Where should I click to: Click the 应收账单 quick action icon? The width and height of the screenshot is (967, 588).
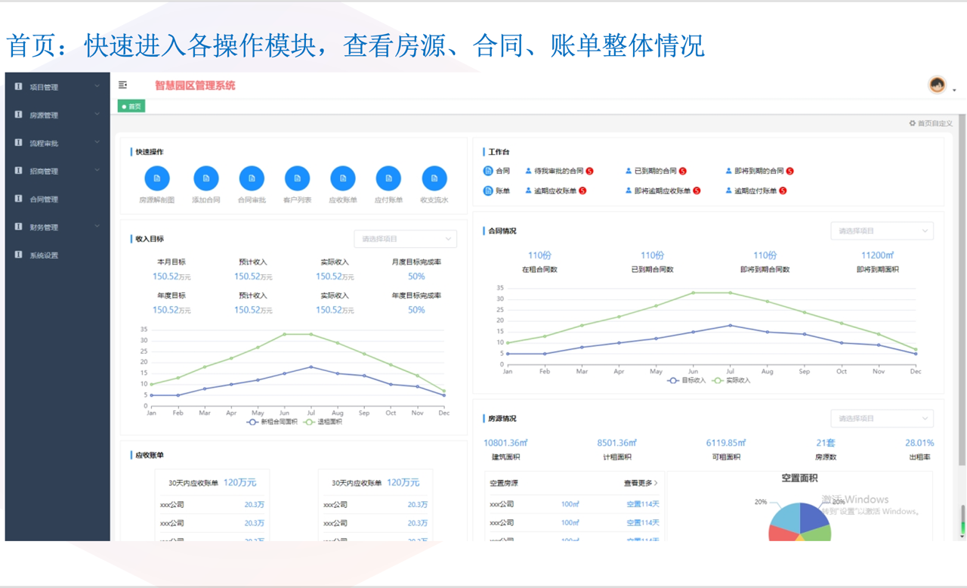click(x=343, y=178)
